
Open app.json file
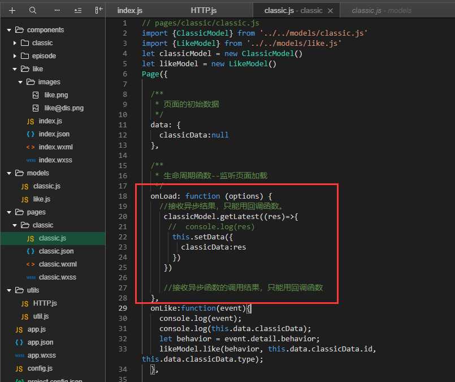[x=40, y=342]
